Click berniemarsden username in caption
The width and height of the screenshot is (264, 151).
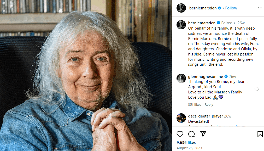click(x=202, y=23)
